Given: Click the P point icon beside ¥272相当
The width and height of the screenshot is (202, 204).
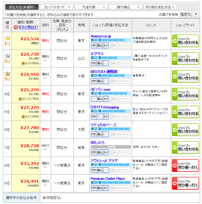Looking at the screenshot, I should click(23, 117).
